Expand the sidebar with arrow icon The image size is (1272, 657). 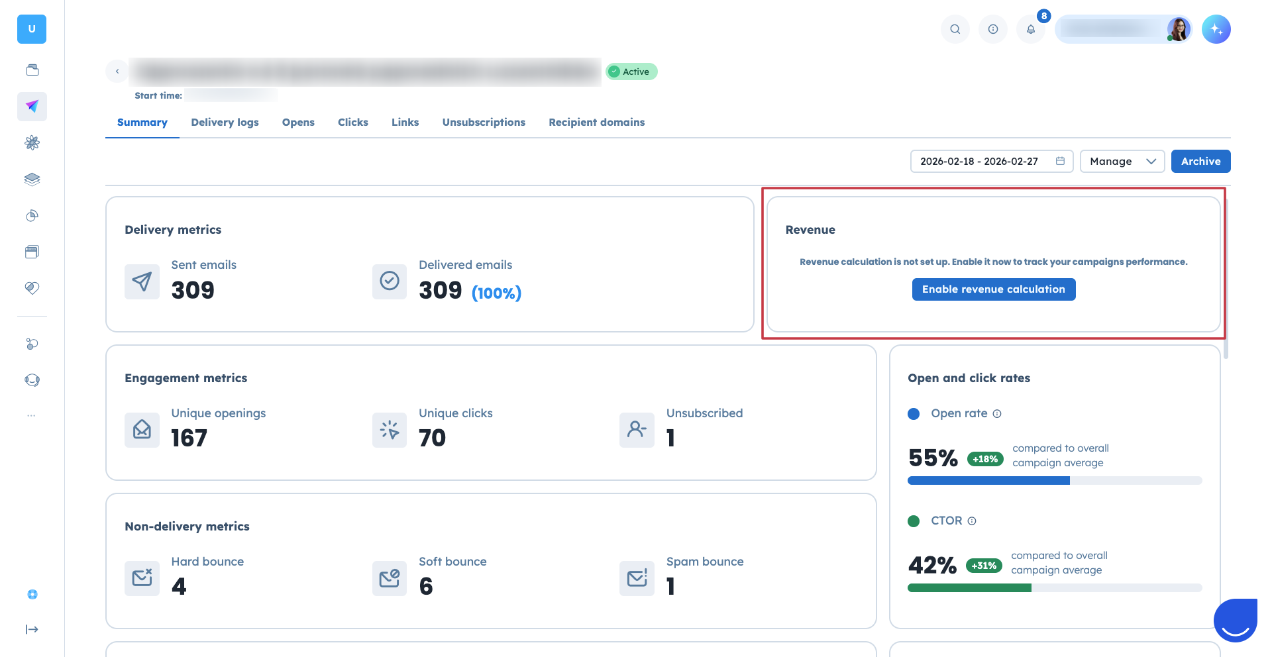coord(32,629)
